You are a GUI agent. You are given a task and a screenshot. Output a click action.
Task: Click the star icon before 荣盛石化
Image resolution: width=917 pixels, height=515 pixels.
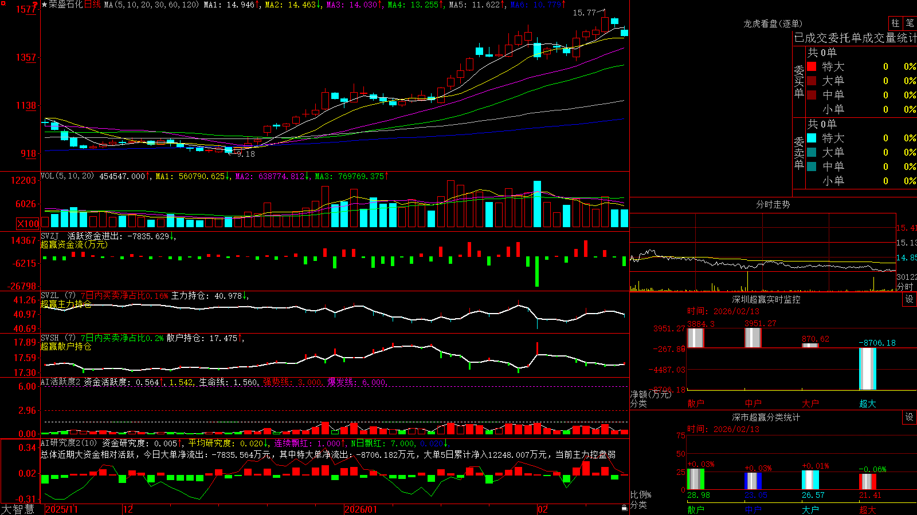point(44,5)
